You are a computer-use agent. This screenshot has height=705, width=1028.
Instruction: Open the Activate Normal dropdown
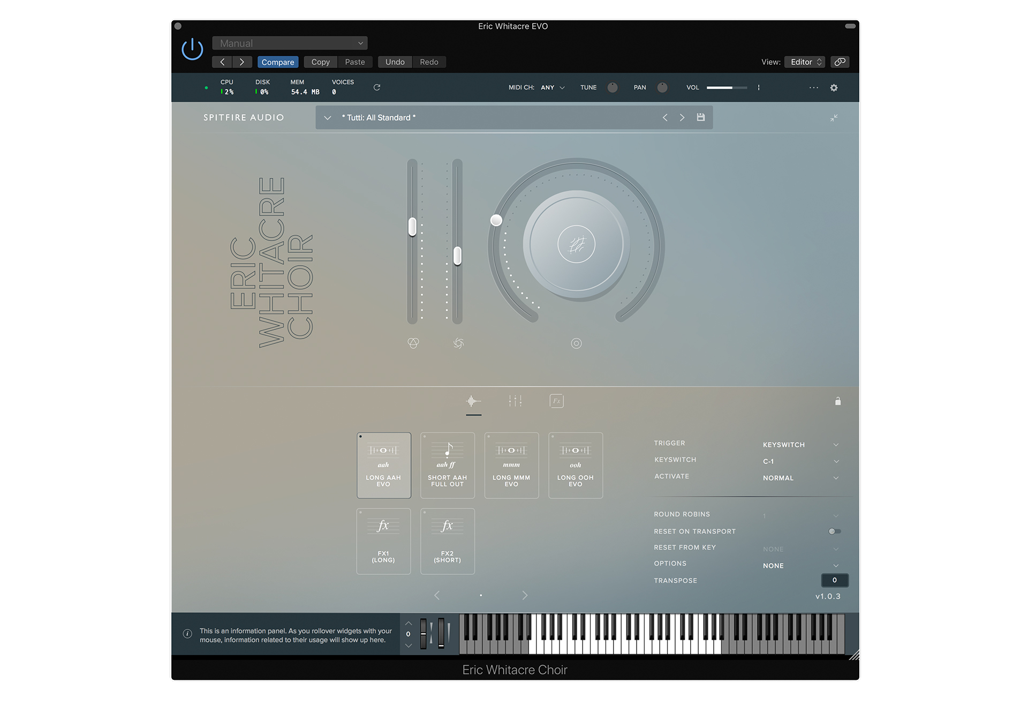[x=800, y=478]
